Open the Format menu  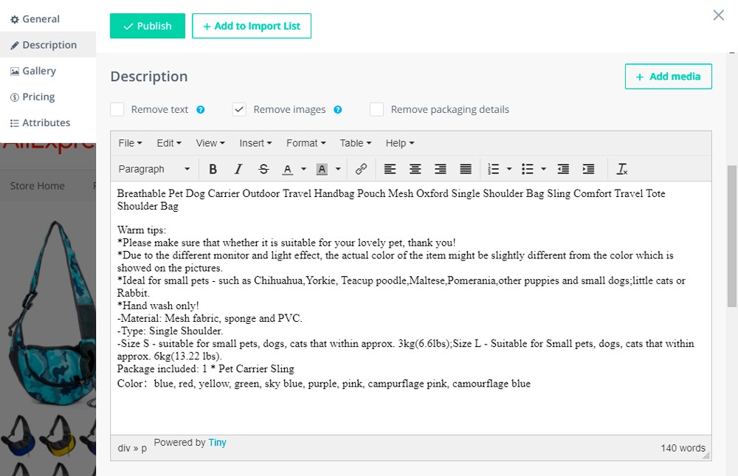tap(306, 143)
